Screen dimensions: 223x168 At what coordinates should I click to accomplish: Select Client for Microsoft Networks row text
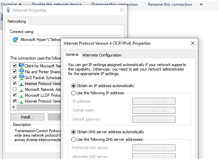tap(43, 66)
